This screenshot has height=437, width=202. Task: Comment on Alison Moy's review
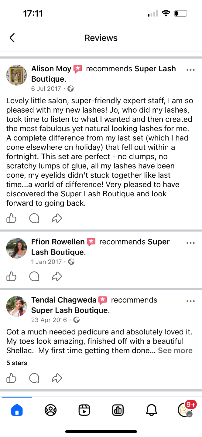point(34,218)
